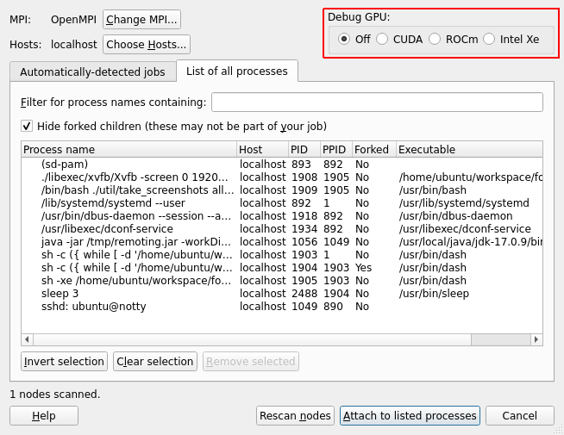Click PID 1056 cell
Screen dimensions: 564x435
(x=304, y=242)
